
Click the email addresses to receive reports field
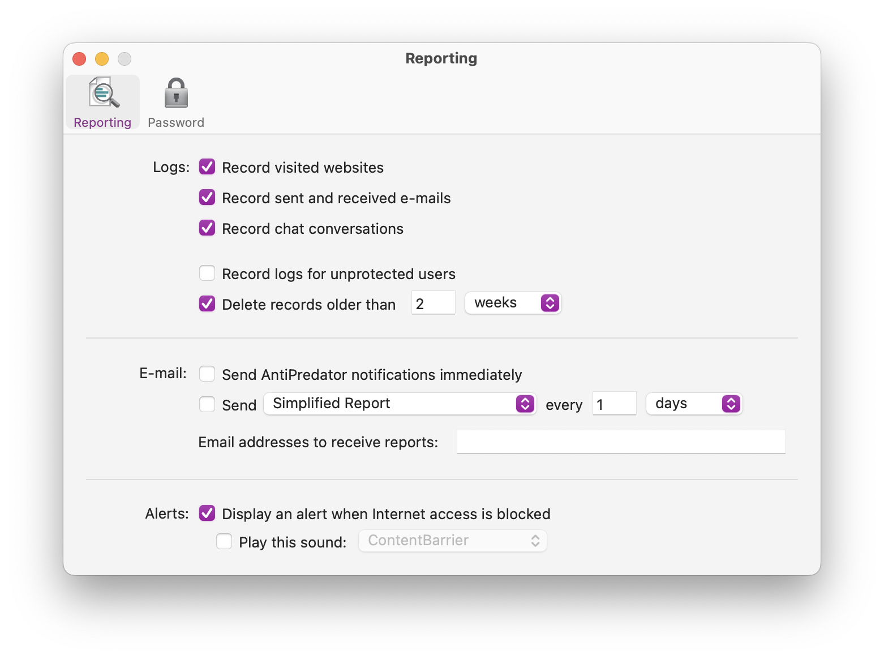coord(621,442)
